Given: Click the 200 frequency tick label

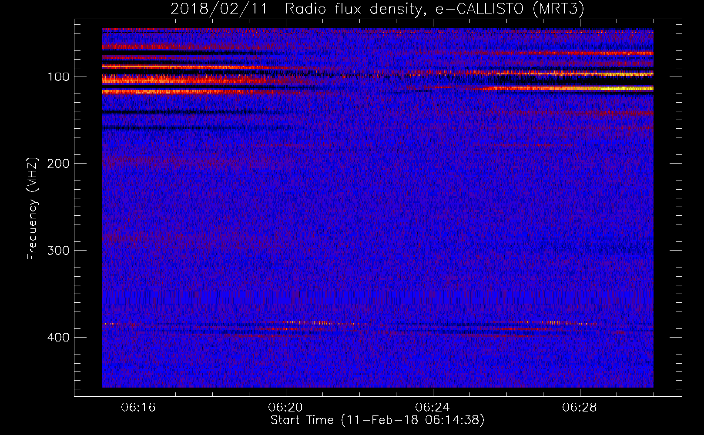Looking at the screenshot, I should (58, 164).
